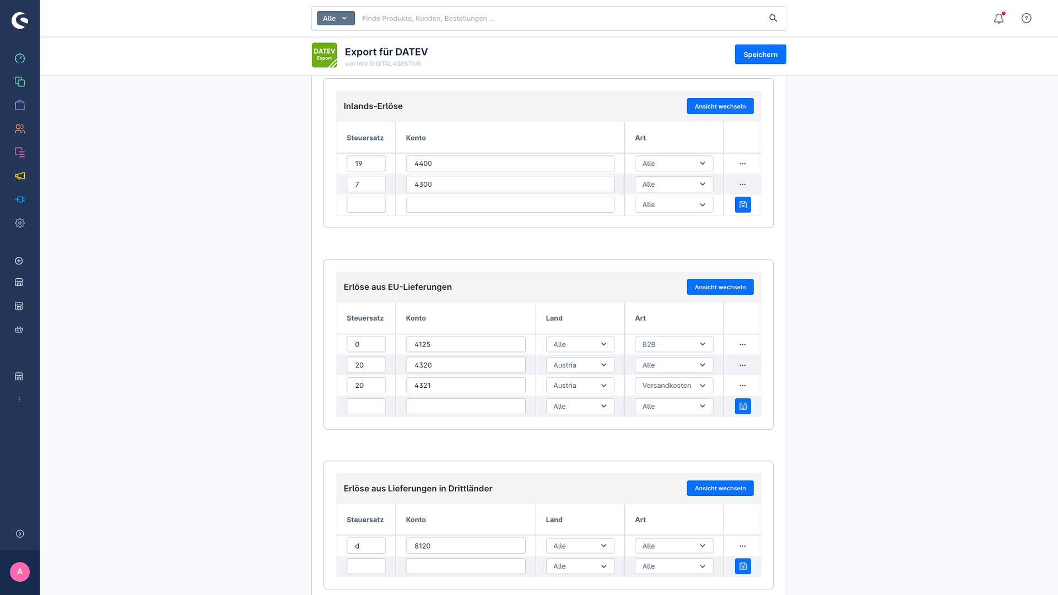
Task: Open the Orders bag icon in sidebar
Action: tap(20, 105)
